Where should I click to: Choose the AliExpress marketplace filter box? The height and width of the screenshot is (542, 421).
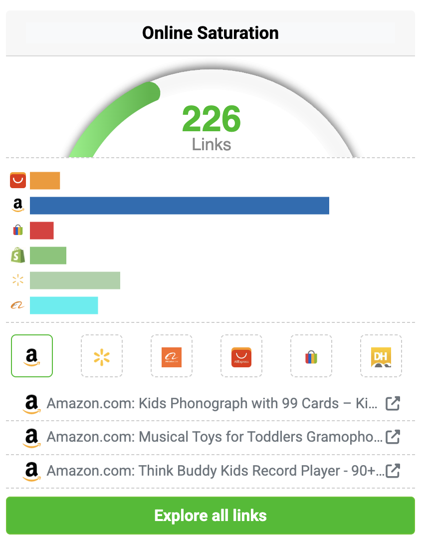coord(241,355)
